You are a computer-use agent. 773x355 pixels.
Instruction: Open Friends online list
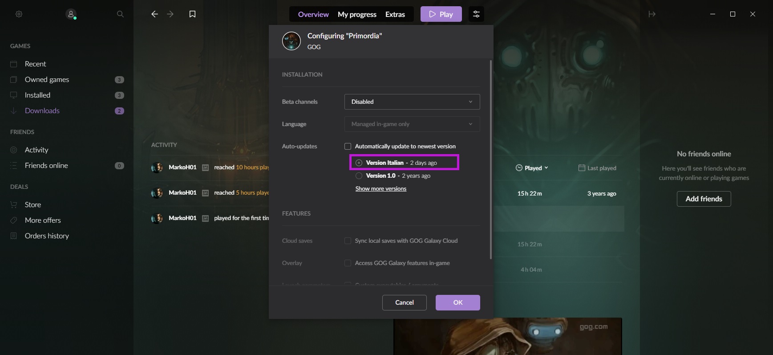coord(46,165)
